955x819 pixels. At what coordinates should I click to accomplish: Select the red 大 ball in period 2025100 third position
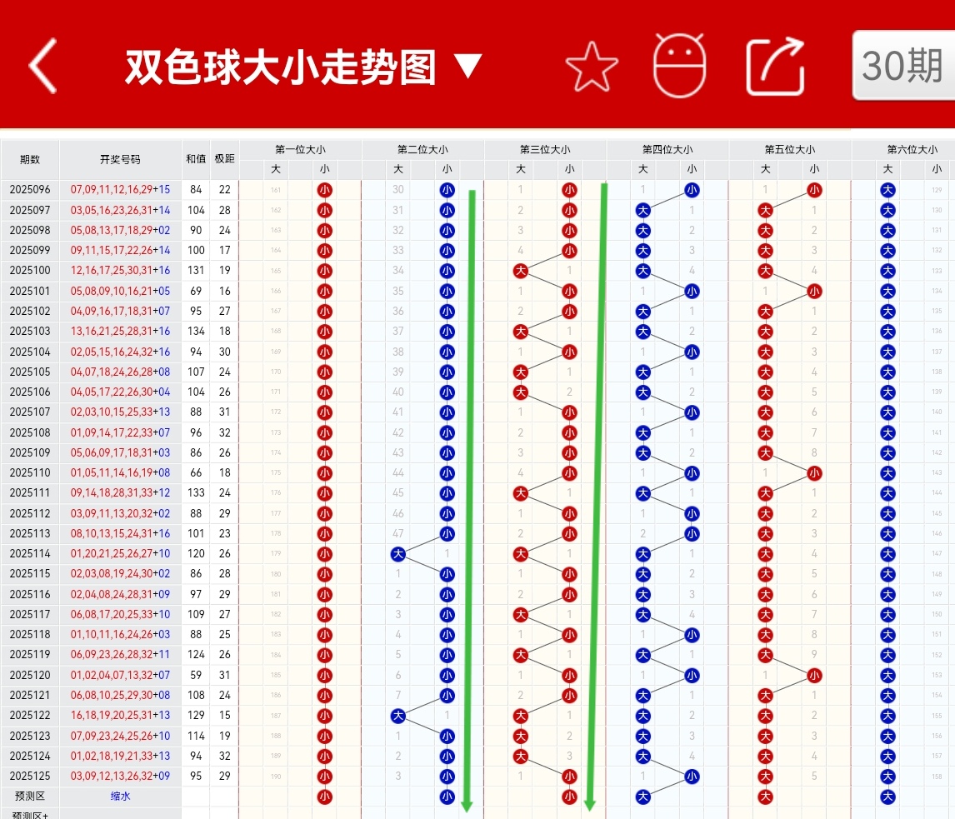click(x=520, y=271)
